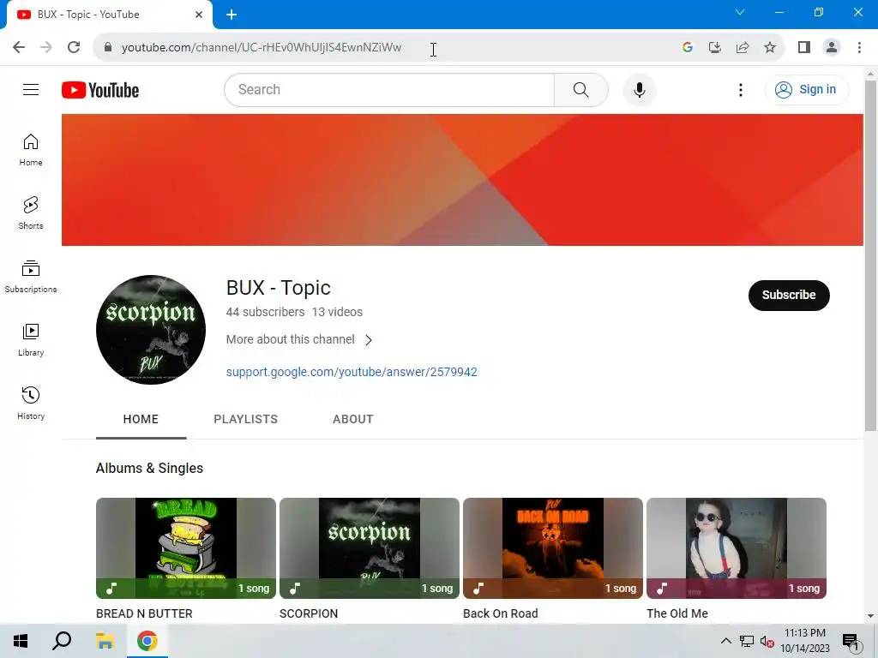Go back with the browser back arrow
The width and height of the screenshot is (878, 658).
[x=19, y=47]
